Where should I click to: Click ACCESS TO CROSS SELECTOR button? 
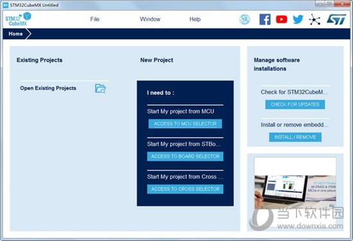point(185,189)
